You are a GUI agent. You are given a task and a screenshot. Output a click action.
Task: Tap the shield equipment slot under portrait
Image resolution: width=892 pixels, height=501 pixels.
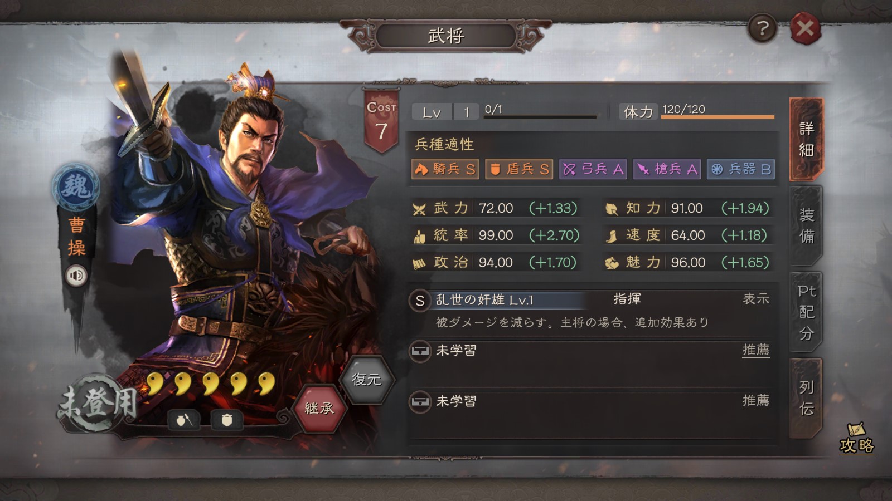tap(227, 420)
